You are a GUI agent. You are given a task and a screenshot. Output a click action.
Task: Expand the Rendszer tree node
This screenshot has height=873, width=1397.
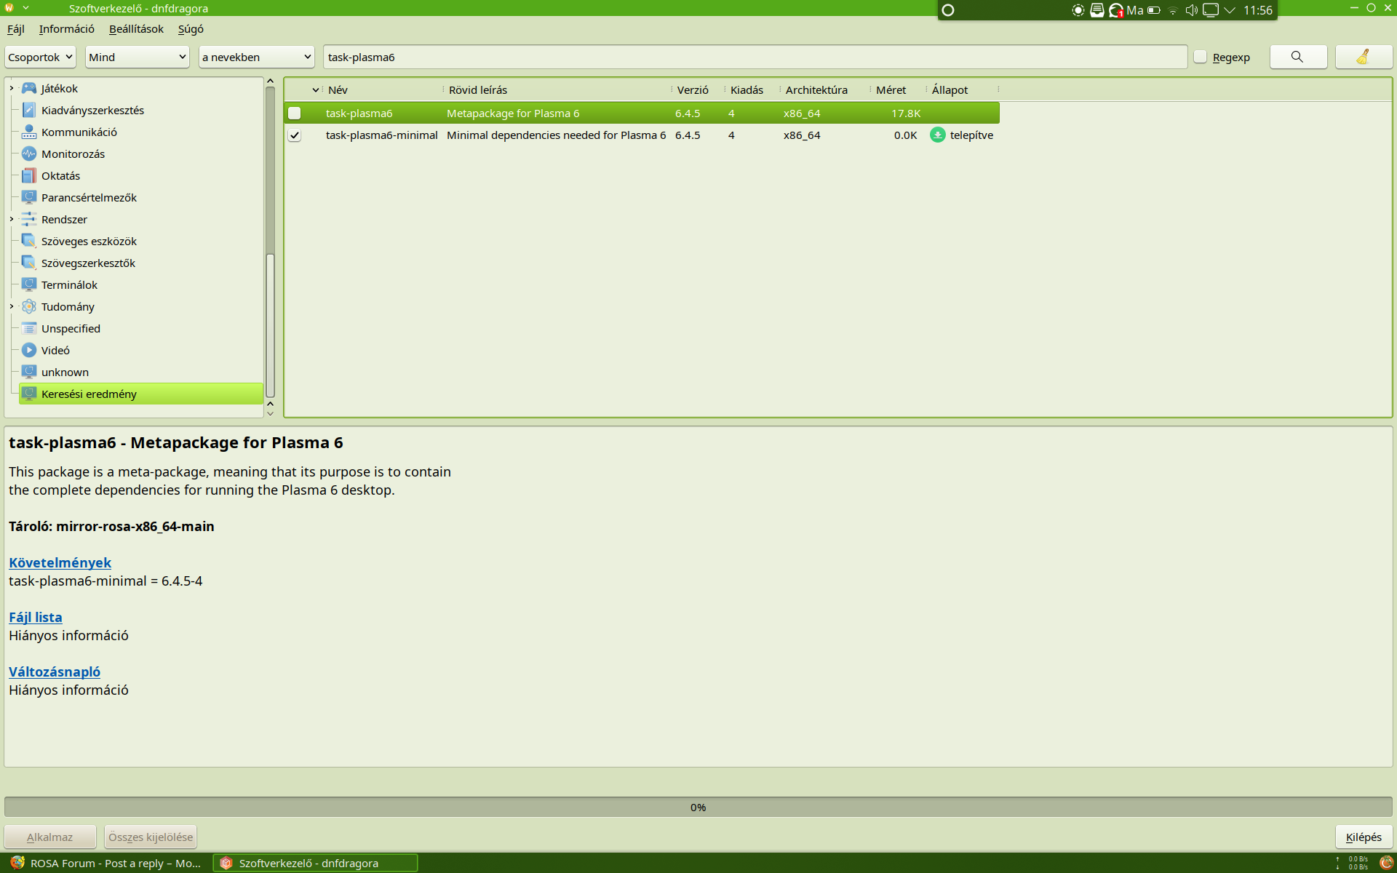[12, 219]
